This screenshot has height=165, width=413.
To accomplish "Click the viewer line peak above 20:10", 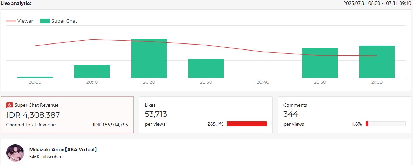I will (x=92, y=40).
